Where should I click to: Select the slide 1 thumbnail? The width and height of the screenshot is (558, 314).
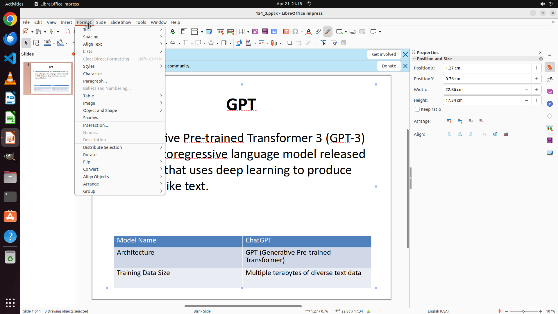pos(51,78)
